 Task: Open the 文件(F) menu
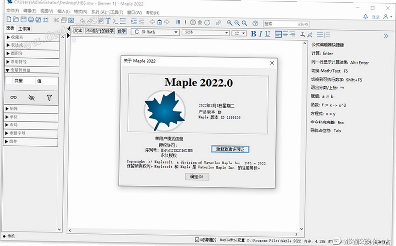[x=13, y=10]
